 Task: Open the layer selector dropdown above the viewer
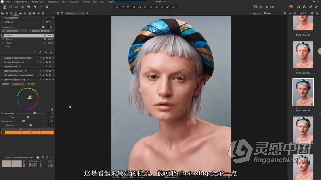click(75, 13)
